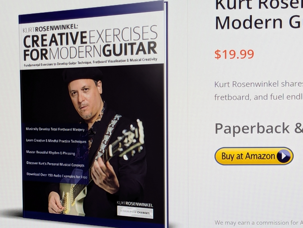This screenshot has width=303, height=228.
Task: Click 'Learn Creative & Mindful Practice Techniques' line
Action: pyautogui.click(x=56, y=141)
